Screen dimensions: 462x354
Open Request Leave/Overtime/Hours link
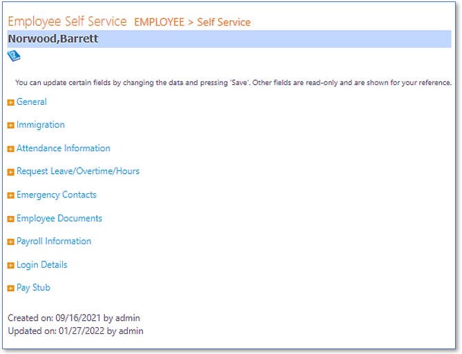pos(78,171)
